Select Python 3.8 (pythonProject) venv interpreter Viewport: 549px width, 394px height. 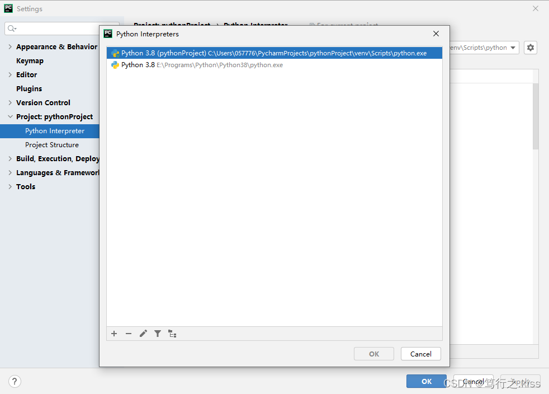(274, 53)
